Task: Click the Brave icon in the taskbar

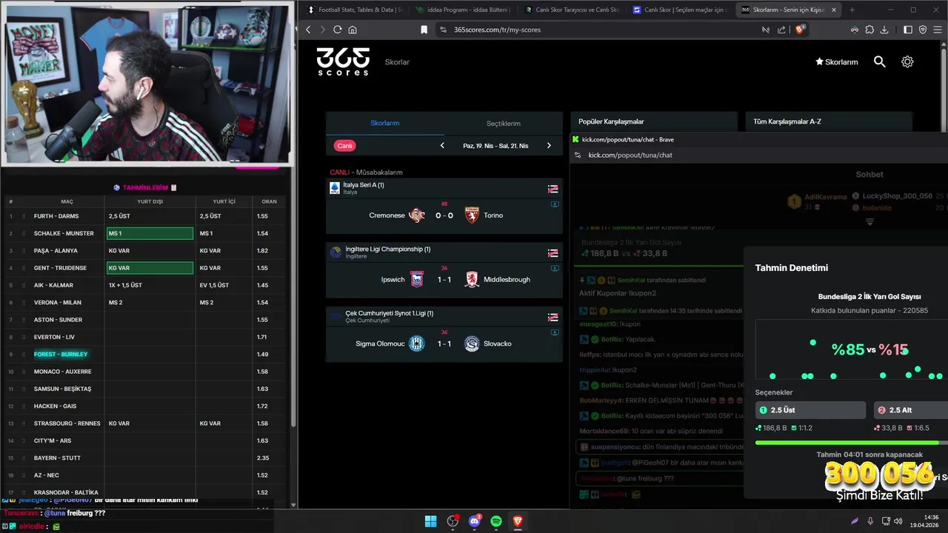Action: click(518, 521)
